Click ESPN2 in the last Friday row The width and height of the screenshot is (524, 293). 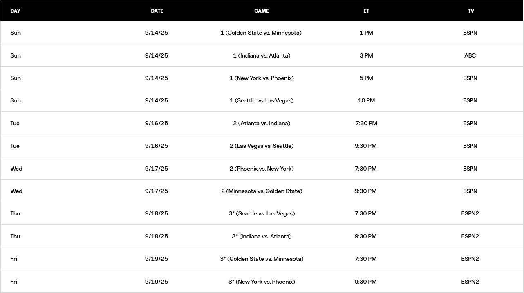470,282
